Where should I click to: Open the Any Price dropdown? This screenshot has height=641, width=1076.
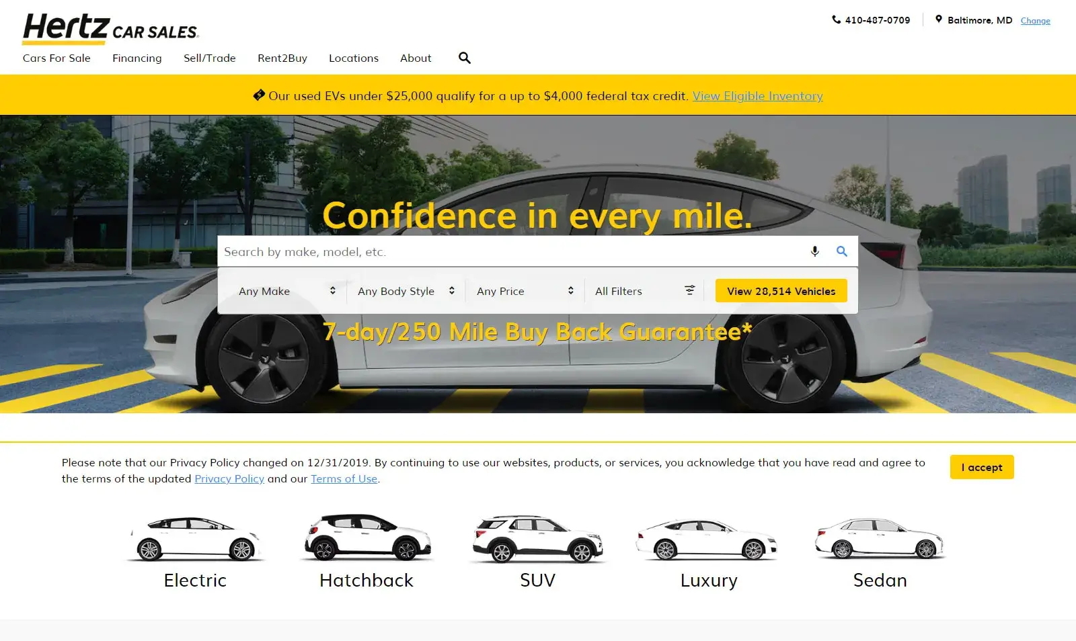525,291
